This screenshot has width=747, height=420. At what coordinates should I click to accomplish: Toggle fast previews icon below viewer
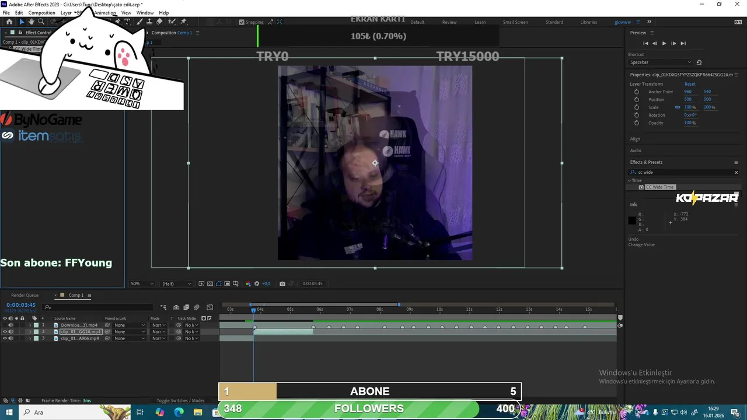[x=201, y=283]
